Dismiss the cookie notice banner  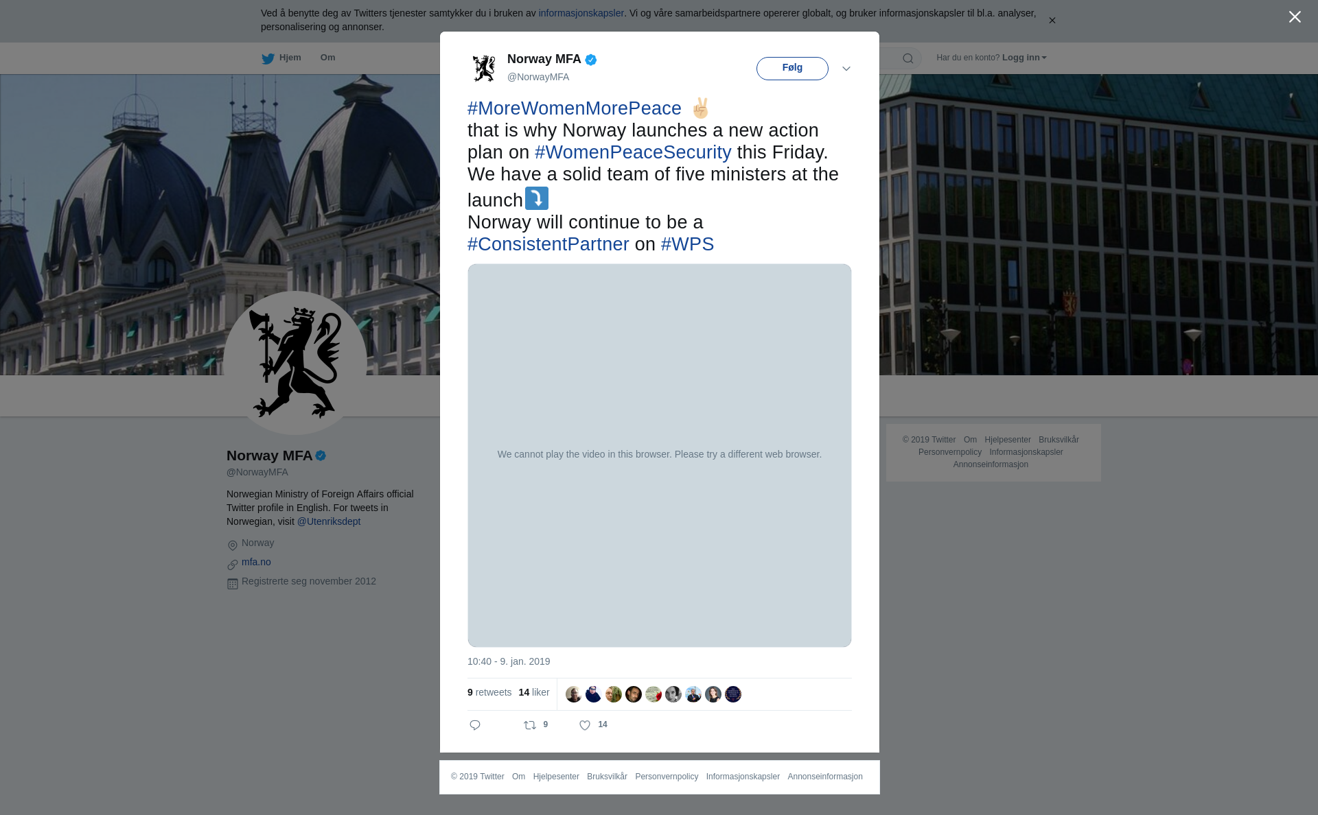(1052, 21)
